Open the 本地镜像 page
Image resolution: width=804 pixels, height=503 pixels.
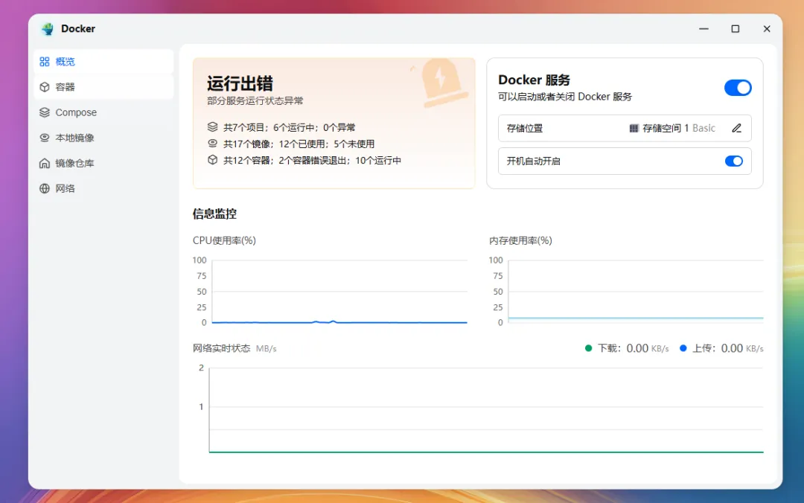tap(103, 138)
